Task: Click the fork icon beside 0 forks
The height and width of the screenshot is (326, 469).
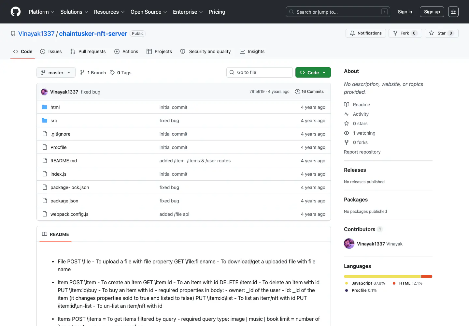Action: pos(347,142)
